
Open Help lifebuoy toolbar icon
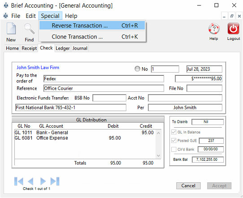tap(214, 29)
